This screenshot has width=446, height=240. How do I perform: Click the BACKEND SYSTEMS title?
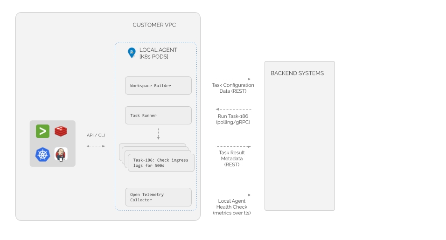coord(297,73)
